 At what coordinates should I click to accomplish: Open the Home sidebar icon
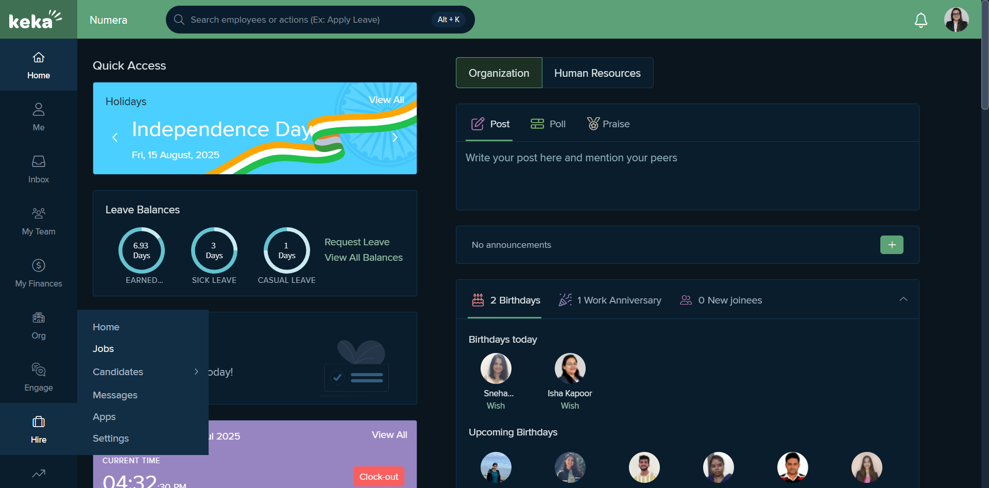pyautogui.click(x=39, y=65)
